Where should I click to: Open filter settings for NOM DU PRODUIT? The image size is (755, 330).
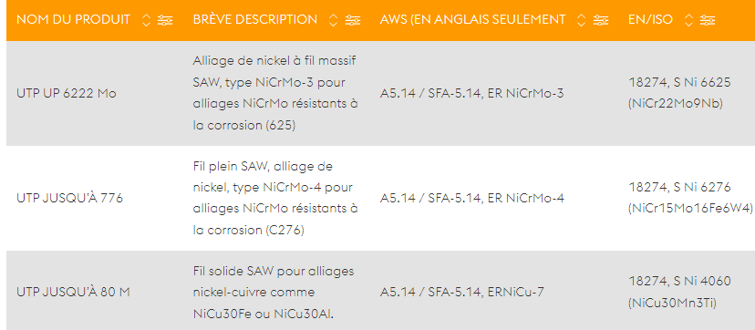tap(165, 20)
